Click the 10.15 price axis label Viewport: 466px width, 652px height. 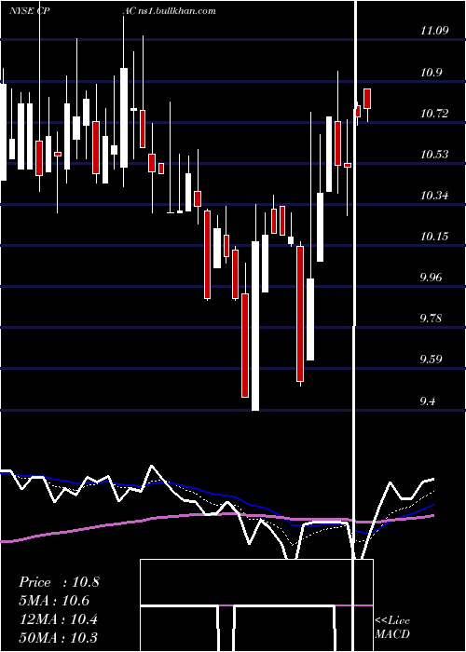point(434,237)
